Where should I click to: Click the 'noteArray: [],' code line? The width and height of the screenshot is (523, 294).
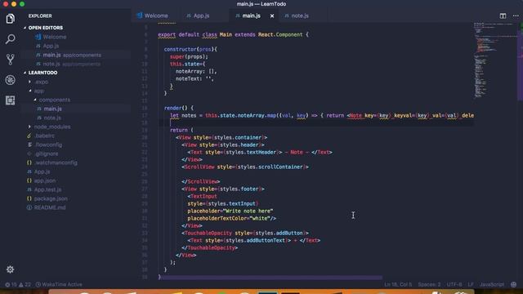coord(196,71)
